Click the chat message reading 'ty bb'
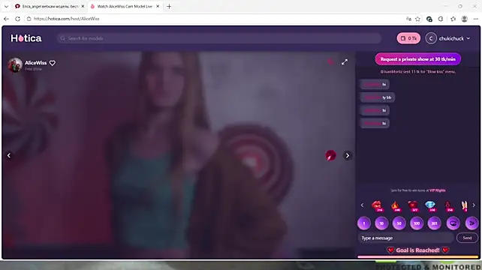The height and width of the screenshot is (270, 482). (377, 97)
